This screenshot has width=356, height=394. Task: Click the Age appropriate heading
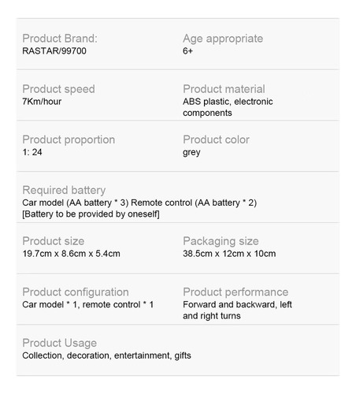pyautogui.click(x=223, y=39)
